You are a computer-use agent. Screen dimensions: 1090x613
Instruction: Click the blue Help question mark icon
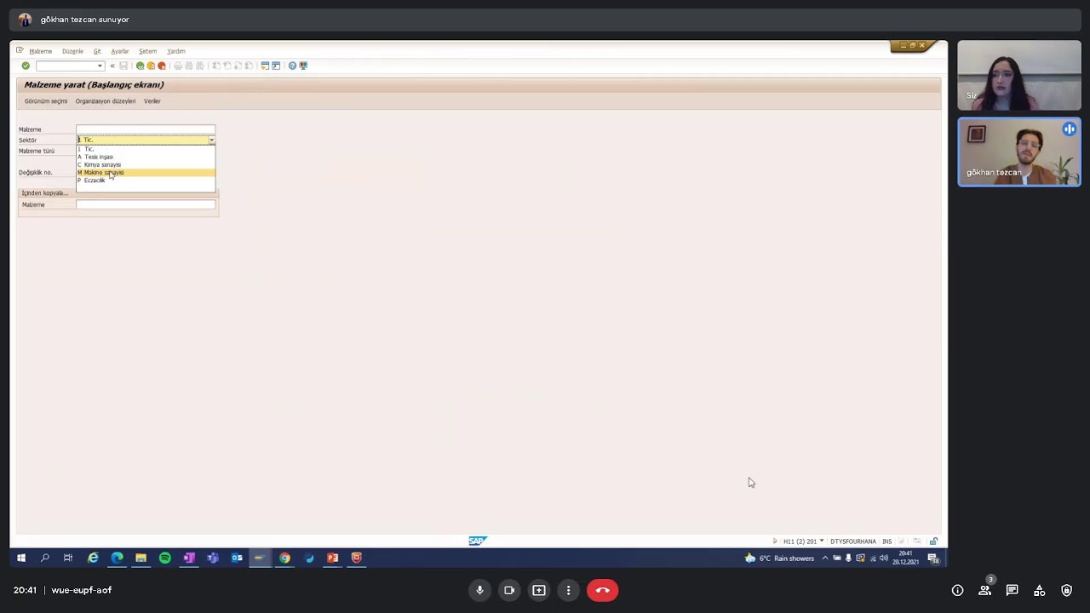pos(292,66)
